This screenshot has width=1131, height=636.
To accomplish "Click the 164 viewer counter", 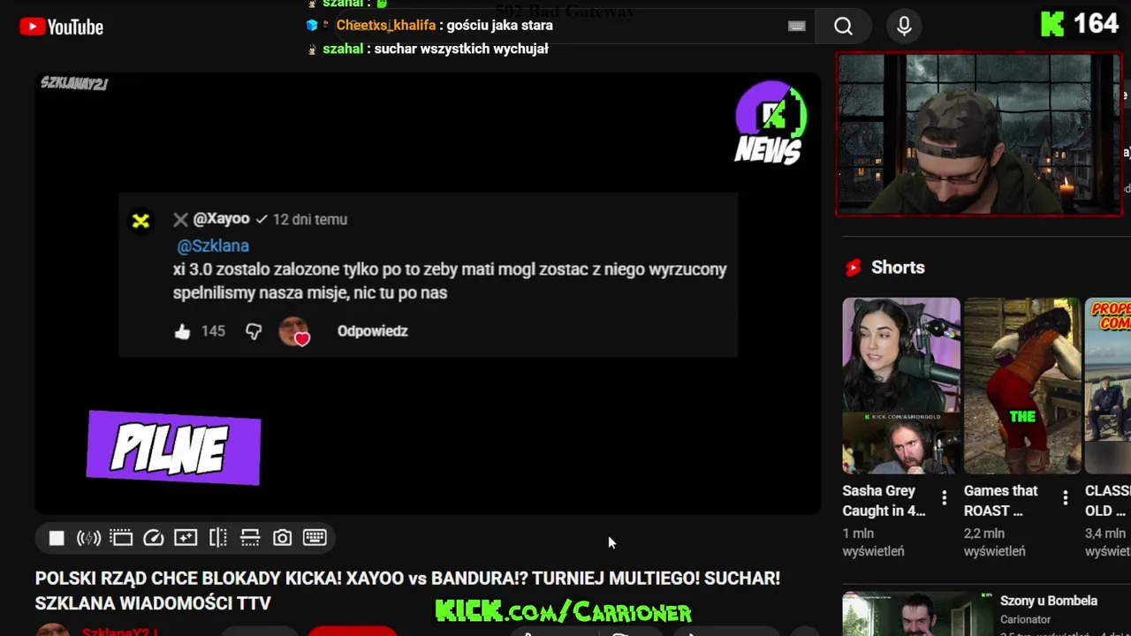I will pos(1096,24).
